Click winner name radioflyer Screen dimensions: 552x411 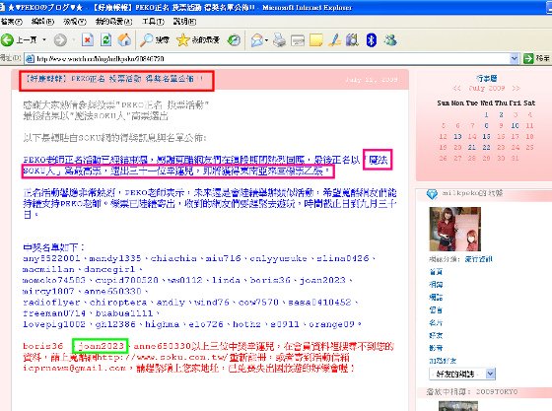pyautogui.click(x=51, y=303)
